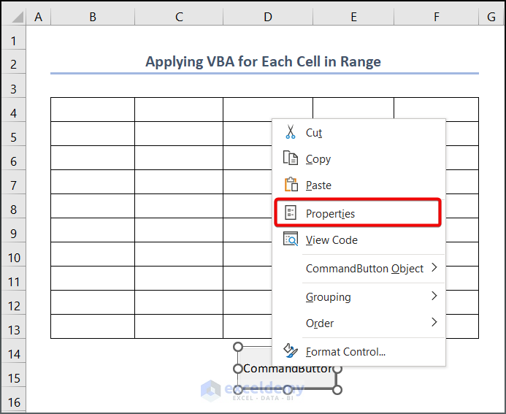Click the Copy icon in context menu
This screenshot has width=506, height=414.
coord(290,158)
